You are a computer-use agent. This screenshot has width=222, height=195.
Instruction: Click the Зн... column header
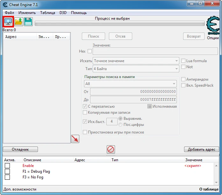click(x=45, y=37)
